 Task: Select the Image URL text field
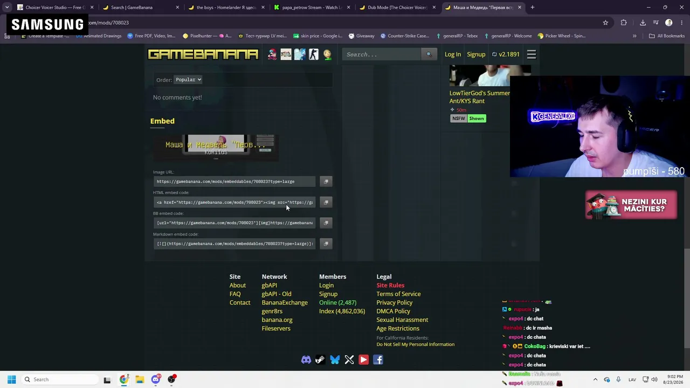point(234,182)
